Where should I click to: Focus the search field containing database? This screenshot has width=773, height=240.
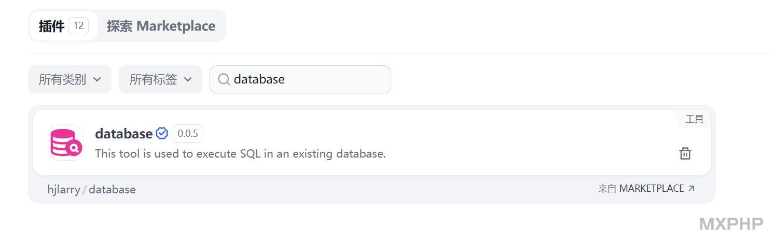pyautogui.click(x=300, y=79)
